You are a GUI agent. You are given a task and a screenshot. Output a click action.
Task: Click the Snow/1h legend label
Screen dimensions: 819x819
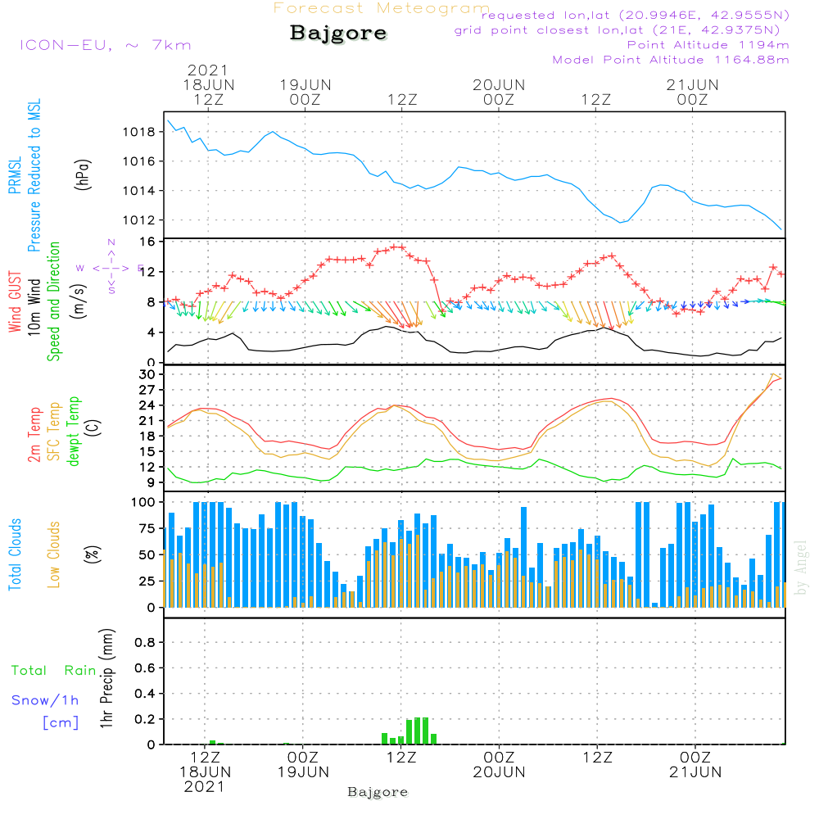[45, 699]
